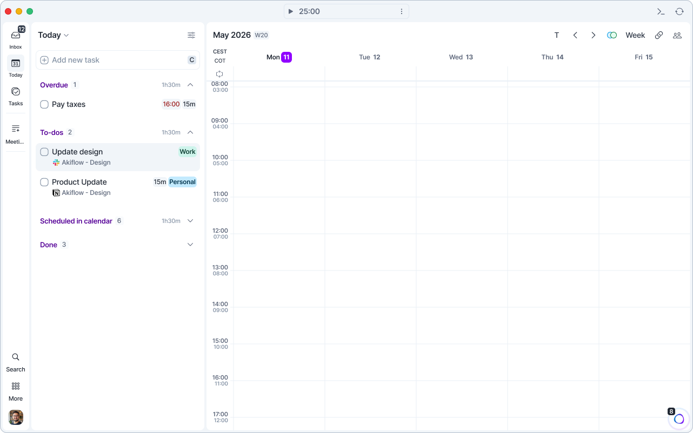Open the Tasks view in sidebar
The width and height of the screenshot is (693, 433).
pos(16,96)
